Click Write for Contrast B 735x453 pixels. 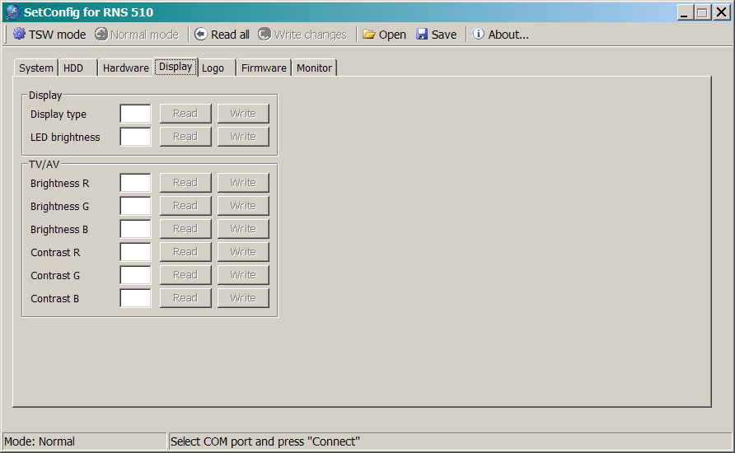coord(243,298)
